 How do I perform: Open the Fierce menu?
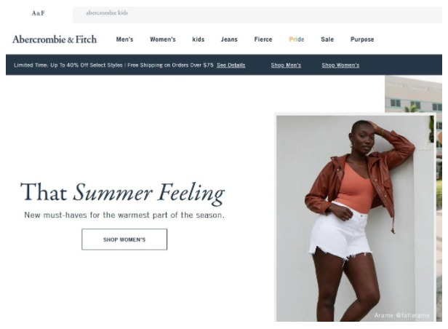(x=263, y=39)
